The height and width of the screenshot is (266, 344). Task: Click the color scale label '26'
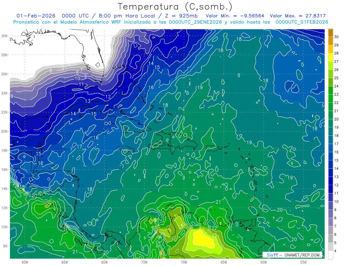click(336, 69)
